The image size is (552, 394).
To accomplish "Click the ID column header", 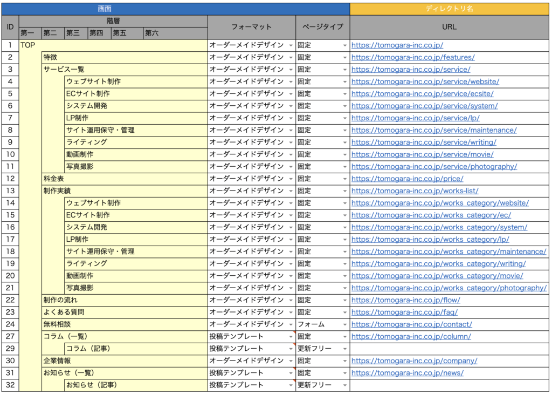I will (10, 27).
